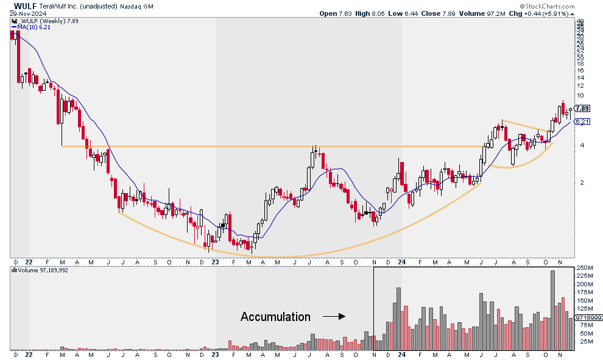The height and width of the screenshot is (360, 603).
Task: Click the 16 price level on the y-axis
Action: coord(580,71)
